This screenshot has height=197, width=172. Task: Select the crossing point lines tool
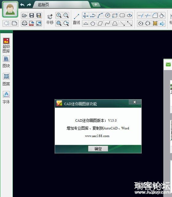coord(85,15)
